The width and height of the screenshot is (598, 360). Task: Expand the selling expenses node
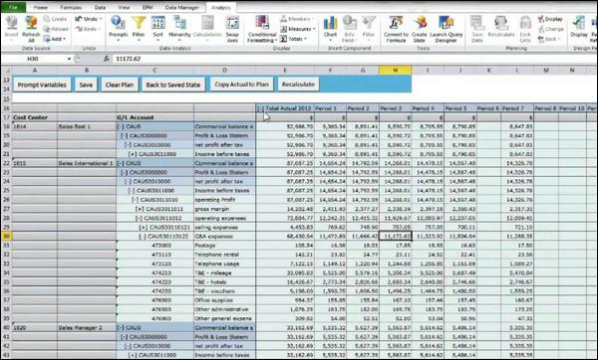click(144, 228)
